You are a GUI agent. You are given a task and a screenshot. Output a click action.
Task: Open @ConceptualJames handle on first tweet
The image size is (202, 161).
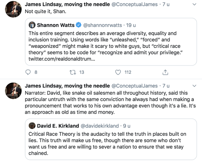click(135, 4)
